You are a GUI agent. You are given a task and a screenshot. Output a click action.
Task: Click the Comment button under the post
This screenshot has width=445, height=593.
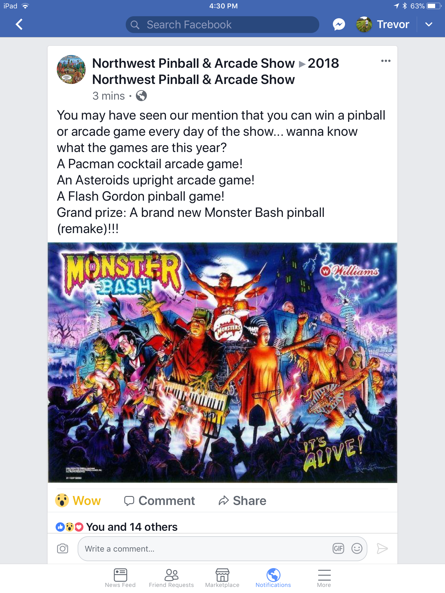(x=160, y=501)
